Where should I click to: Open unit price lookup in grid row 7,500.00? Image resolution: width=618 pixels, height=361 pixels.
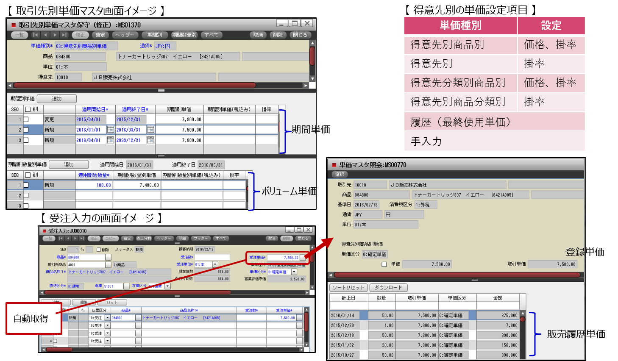click(299, 317)
